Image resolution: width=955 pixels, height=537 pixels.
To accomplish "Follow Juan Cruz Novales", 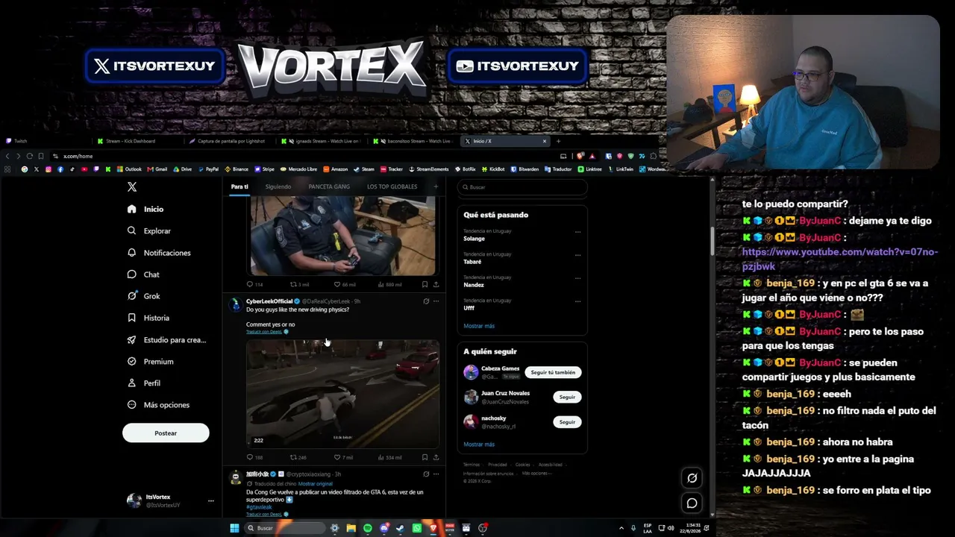I will [x=567, y=398].
